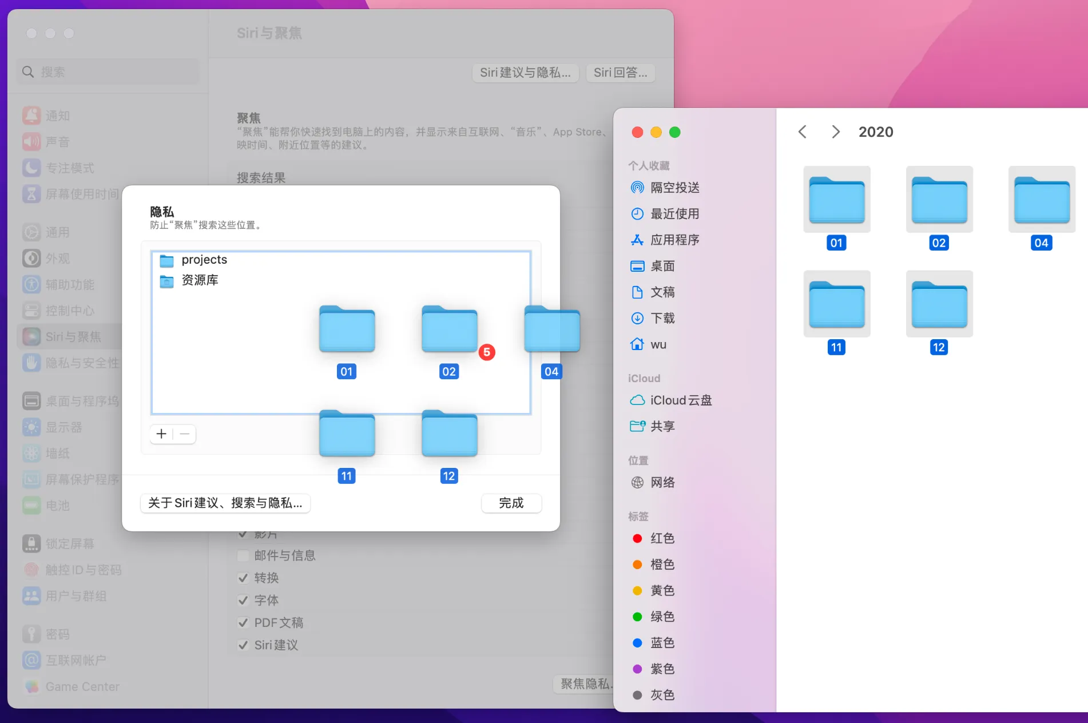The image size is (1088, 723).
Task: Switch to Siri回答 settings
Action: click(620, 73)
